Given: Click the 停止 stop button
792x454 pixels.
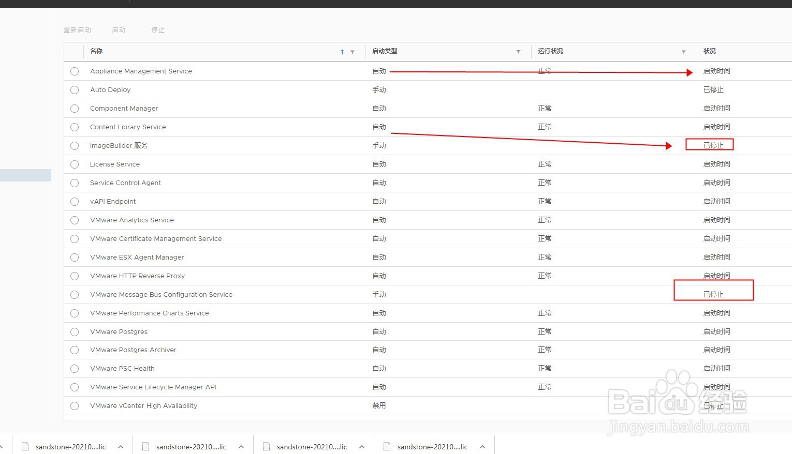Looking at the screenshot, I should (158, 30).
